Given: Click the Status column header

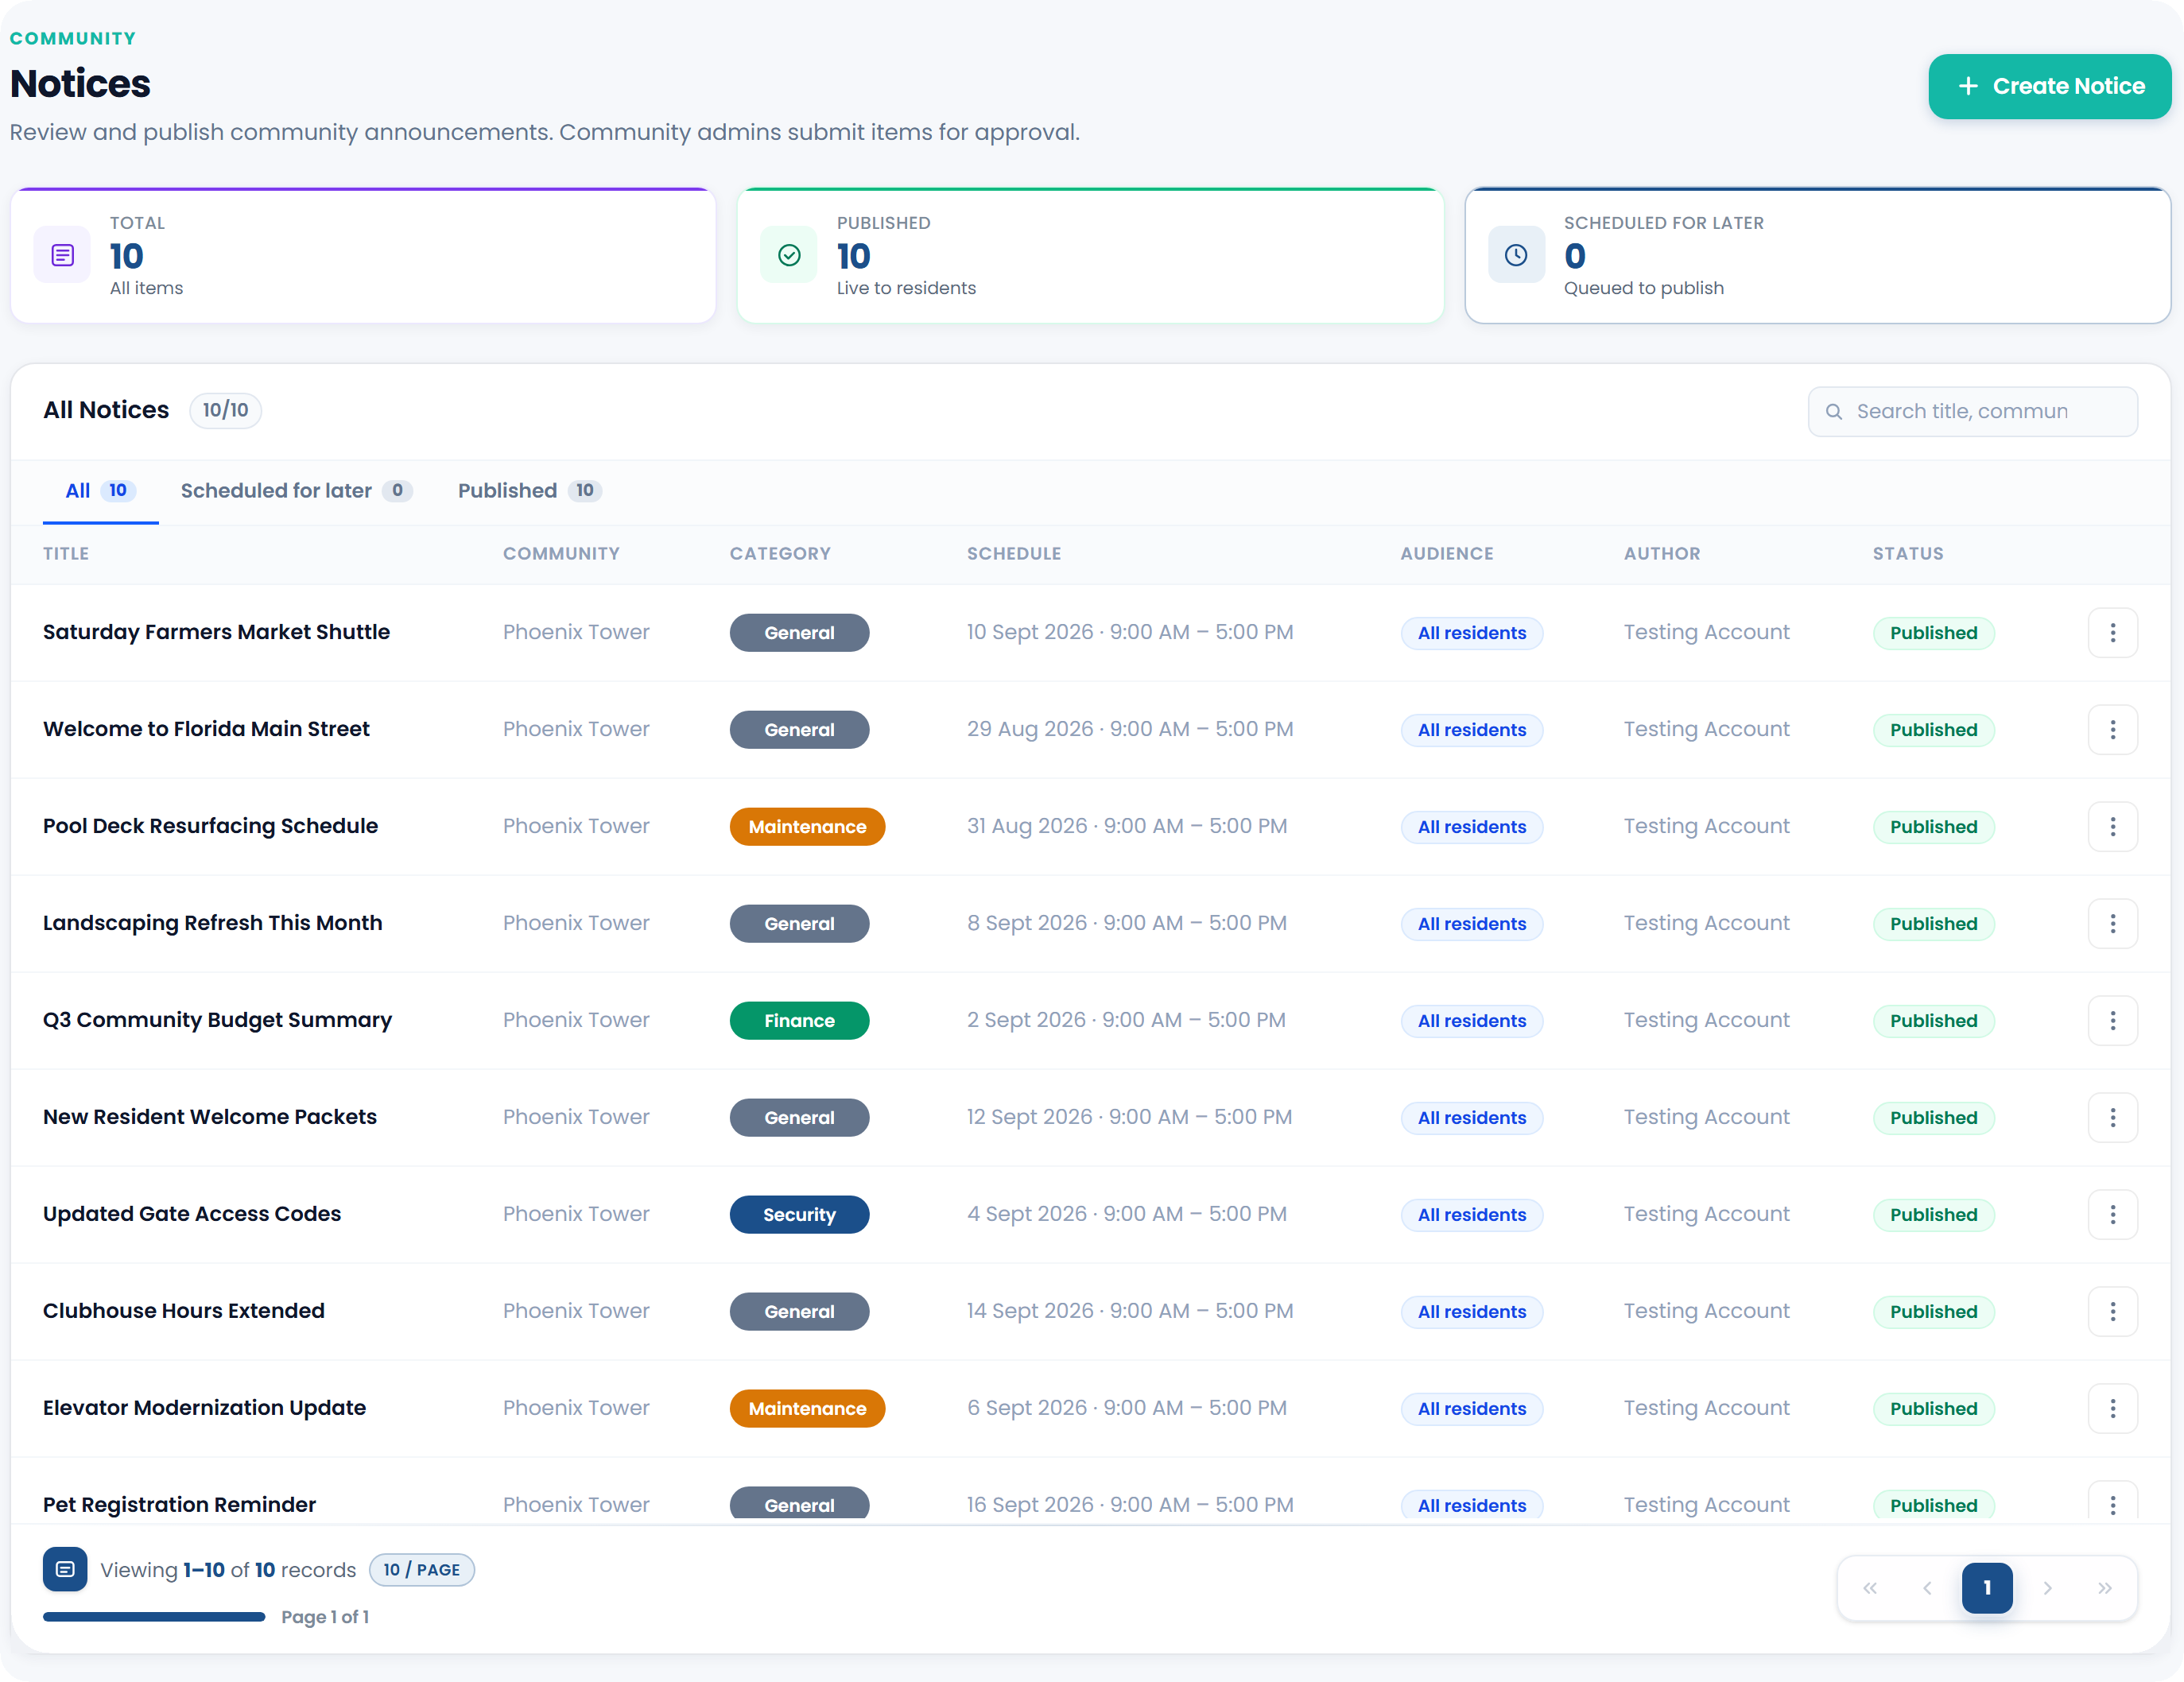Looking at the screenshot, I should [x=1907, y=554].
